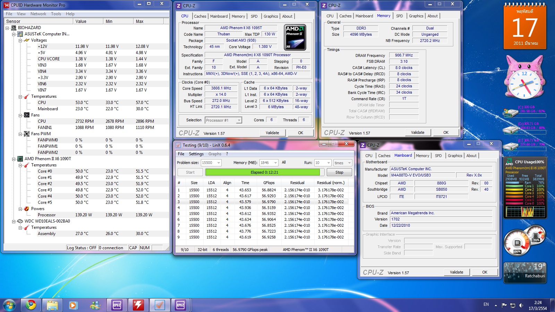Open the View menu in HWMonitor
This screenshot has width=555, height=312.
point(21,14)
